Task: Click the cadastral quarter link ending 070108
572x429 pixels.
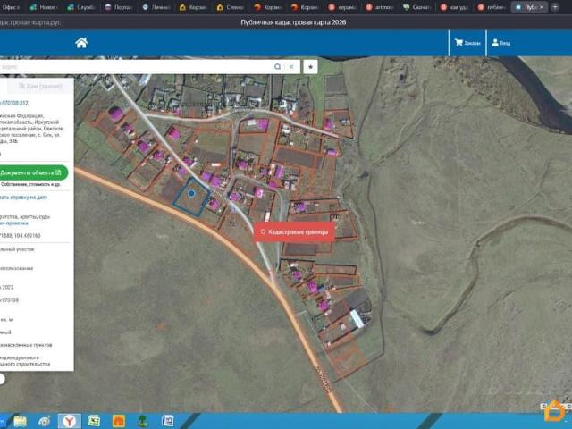Action: [x=10, y=300]
